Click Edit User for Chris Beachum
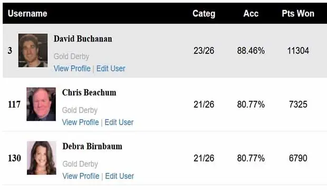This screenshot has width=327, height=190. pyautogui.click(x=119, y=122)
